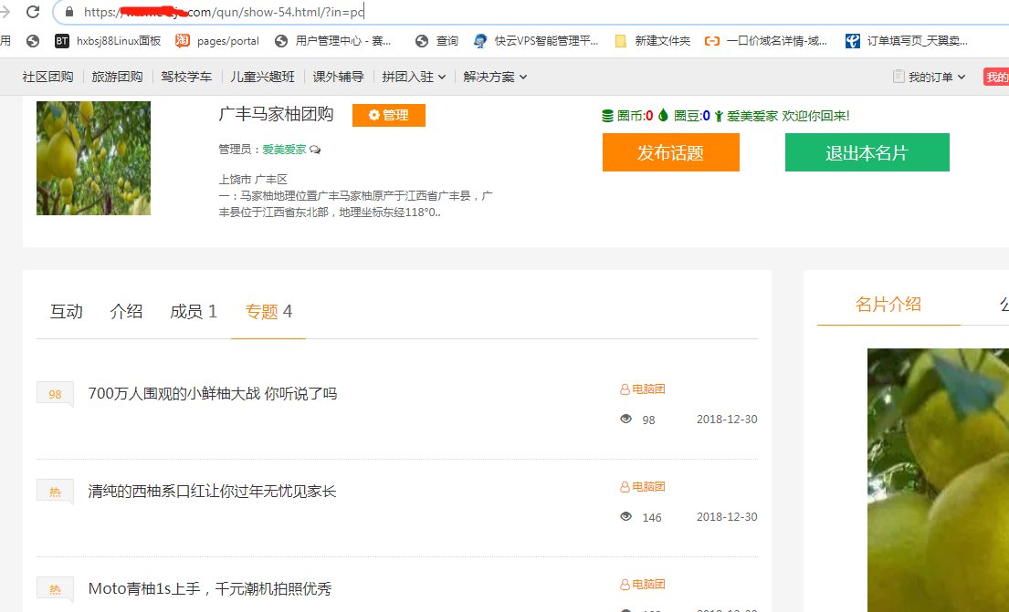The image size is (1009, 612).
Task: Expand the 解决方案 dropdown menu
Action: pos(495,77)
